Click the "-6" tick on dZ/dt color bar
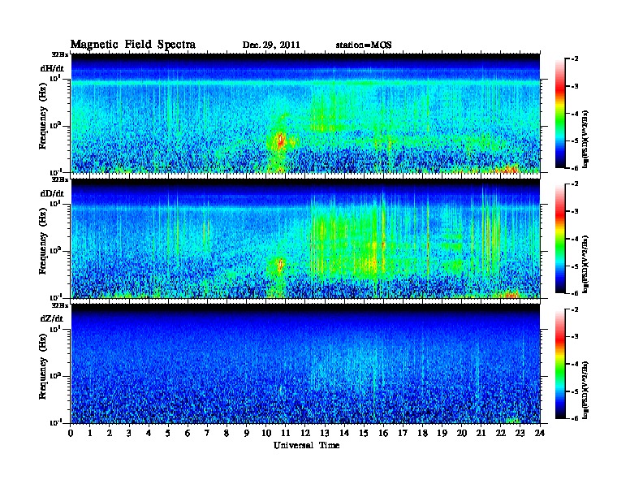Viewport: 643px width, 497px height. [575, 418]
